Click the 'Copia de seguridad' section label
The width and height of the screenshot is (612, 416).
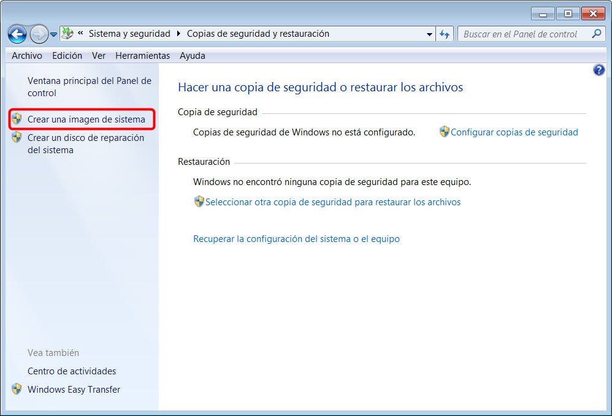(218, 112)
